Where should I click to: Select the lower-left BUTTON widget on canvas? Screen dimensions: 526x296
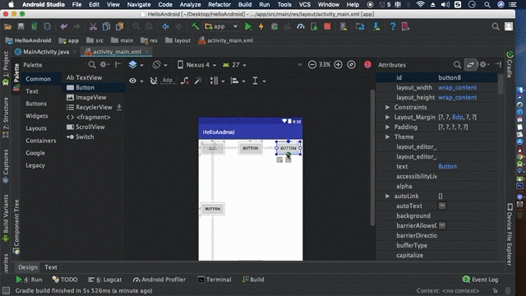click(x=213, y=209)
